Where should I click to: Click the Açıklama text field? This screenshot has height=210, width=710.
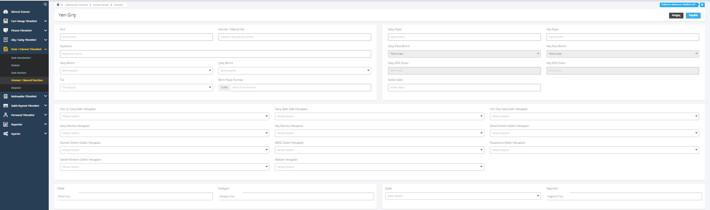(x=216, y=54)
